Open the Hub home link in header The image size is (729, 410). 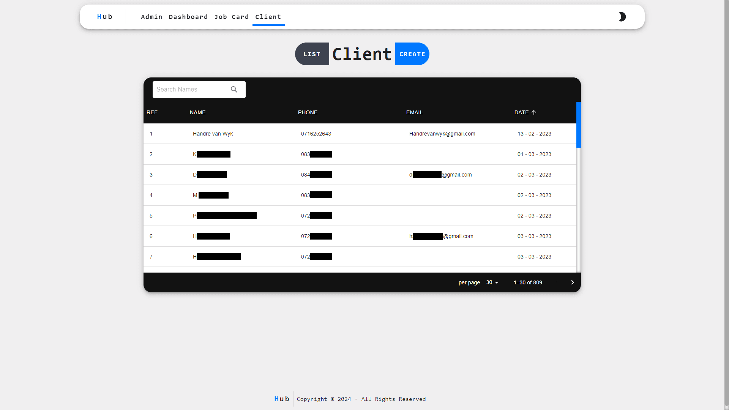tap(105, 17)
